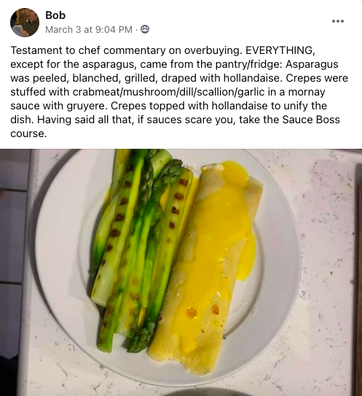Click the grilled asparagus in the photo
362x396 pixels.
138,247
